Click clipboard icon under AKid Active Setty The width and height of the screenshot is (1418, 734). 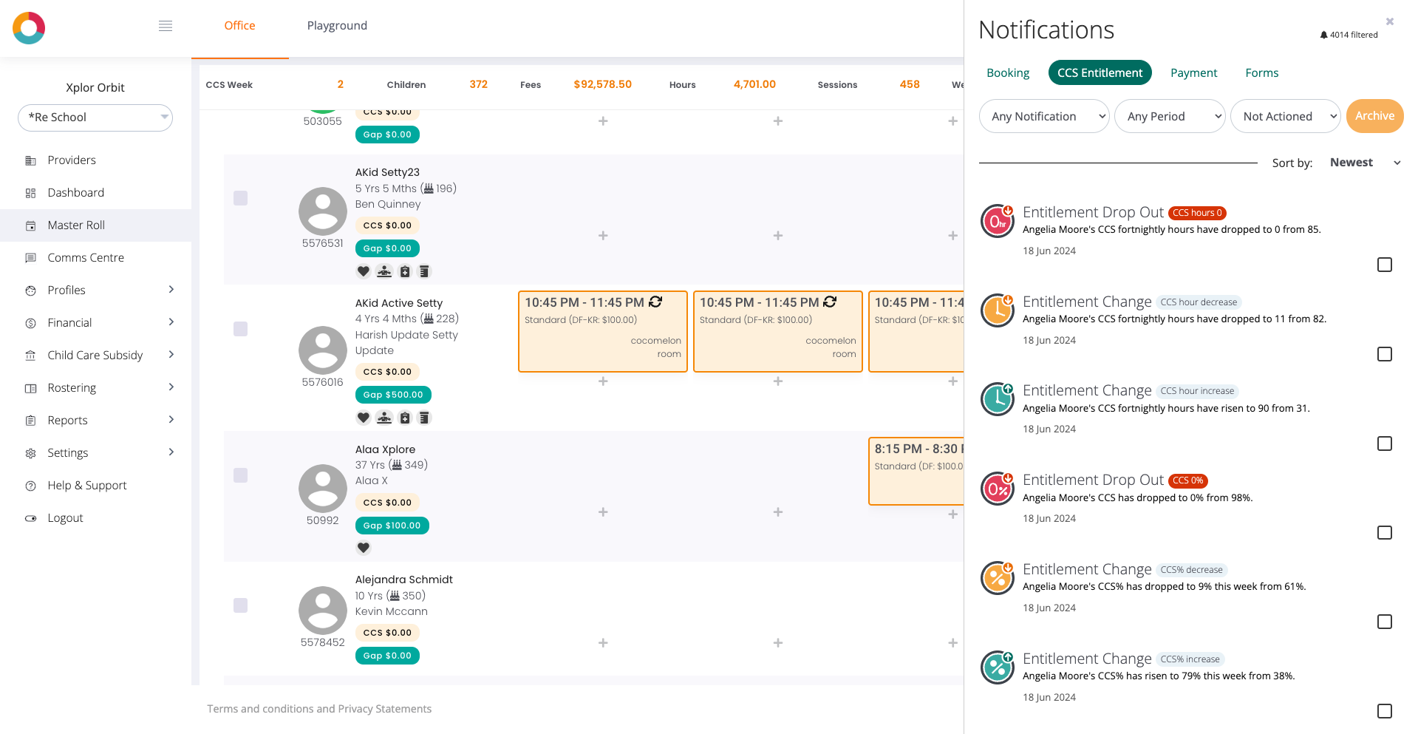click(x=404, y=418)
